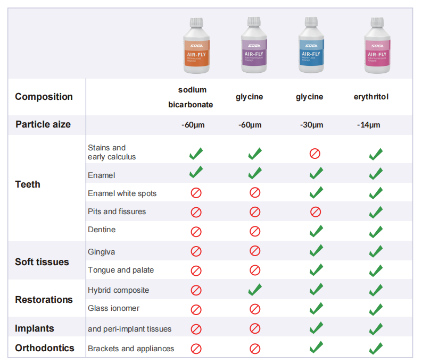The image size is (422, 364).
Task: Click the Orthodontics category heading
Action: pos(44,348)
